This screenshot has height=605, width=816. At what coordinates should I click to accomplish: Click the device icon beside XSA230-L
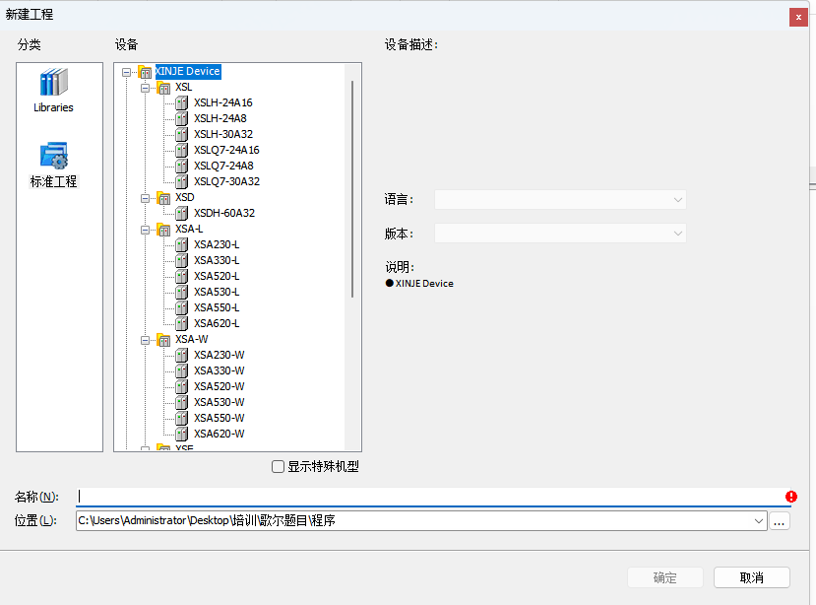pyautogui.click(x=182, y=245)
